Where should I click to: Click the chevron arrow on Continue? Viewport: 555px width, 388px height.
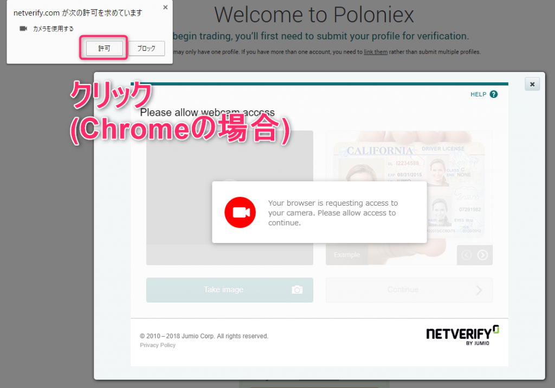(479, 290)
